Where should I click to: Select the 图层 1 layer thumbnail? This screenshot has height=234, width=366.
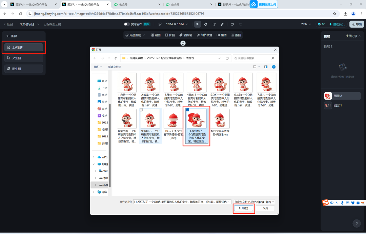pyautogui.click(x=327, y=106)
